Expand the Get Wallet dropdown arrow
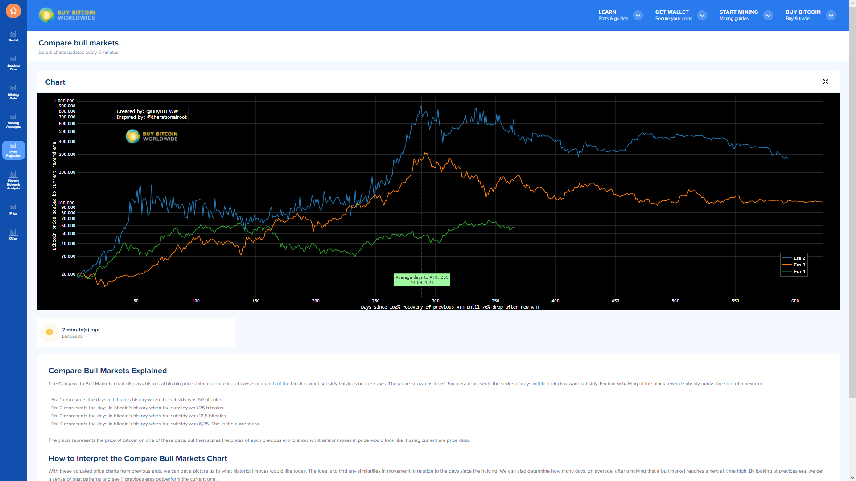856x481 pixels. pyautogui.click(x=702, y=16)
